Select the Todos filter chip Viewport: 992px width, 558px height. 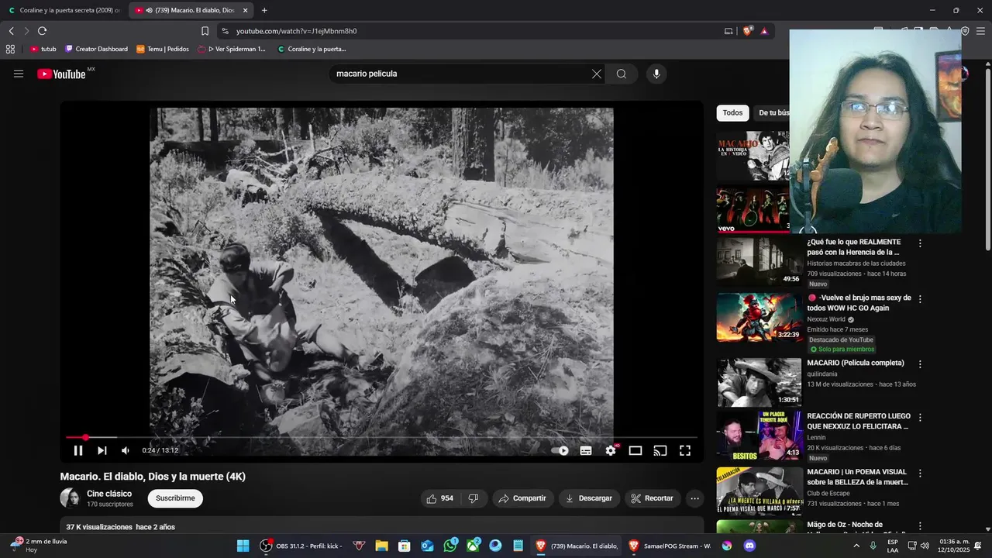732,113
